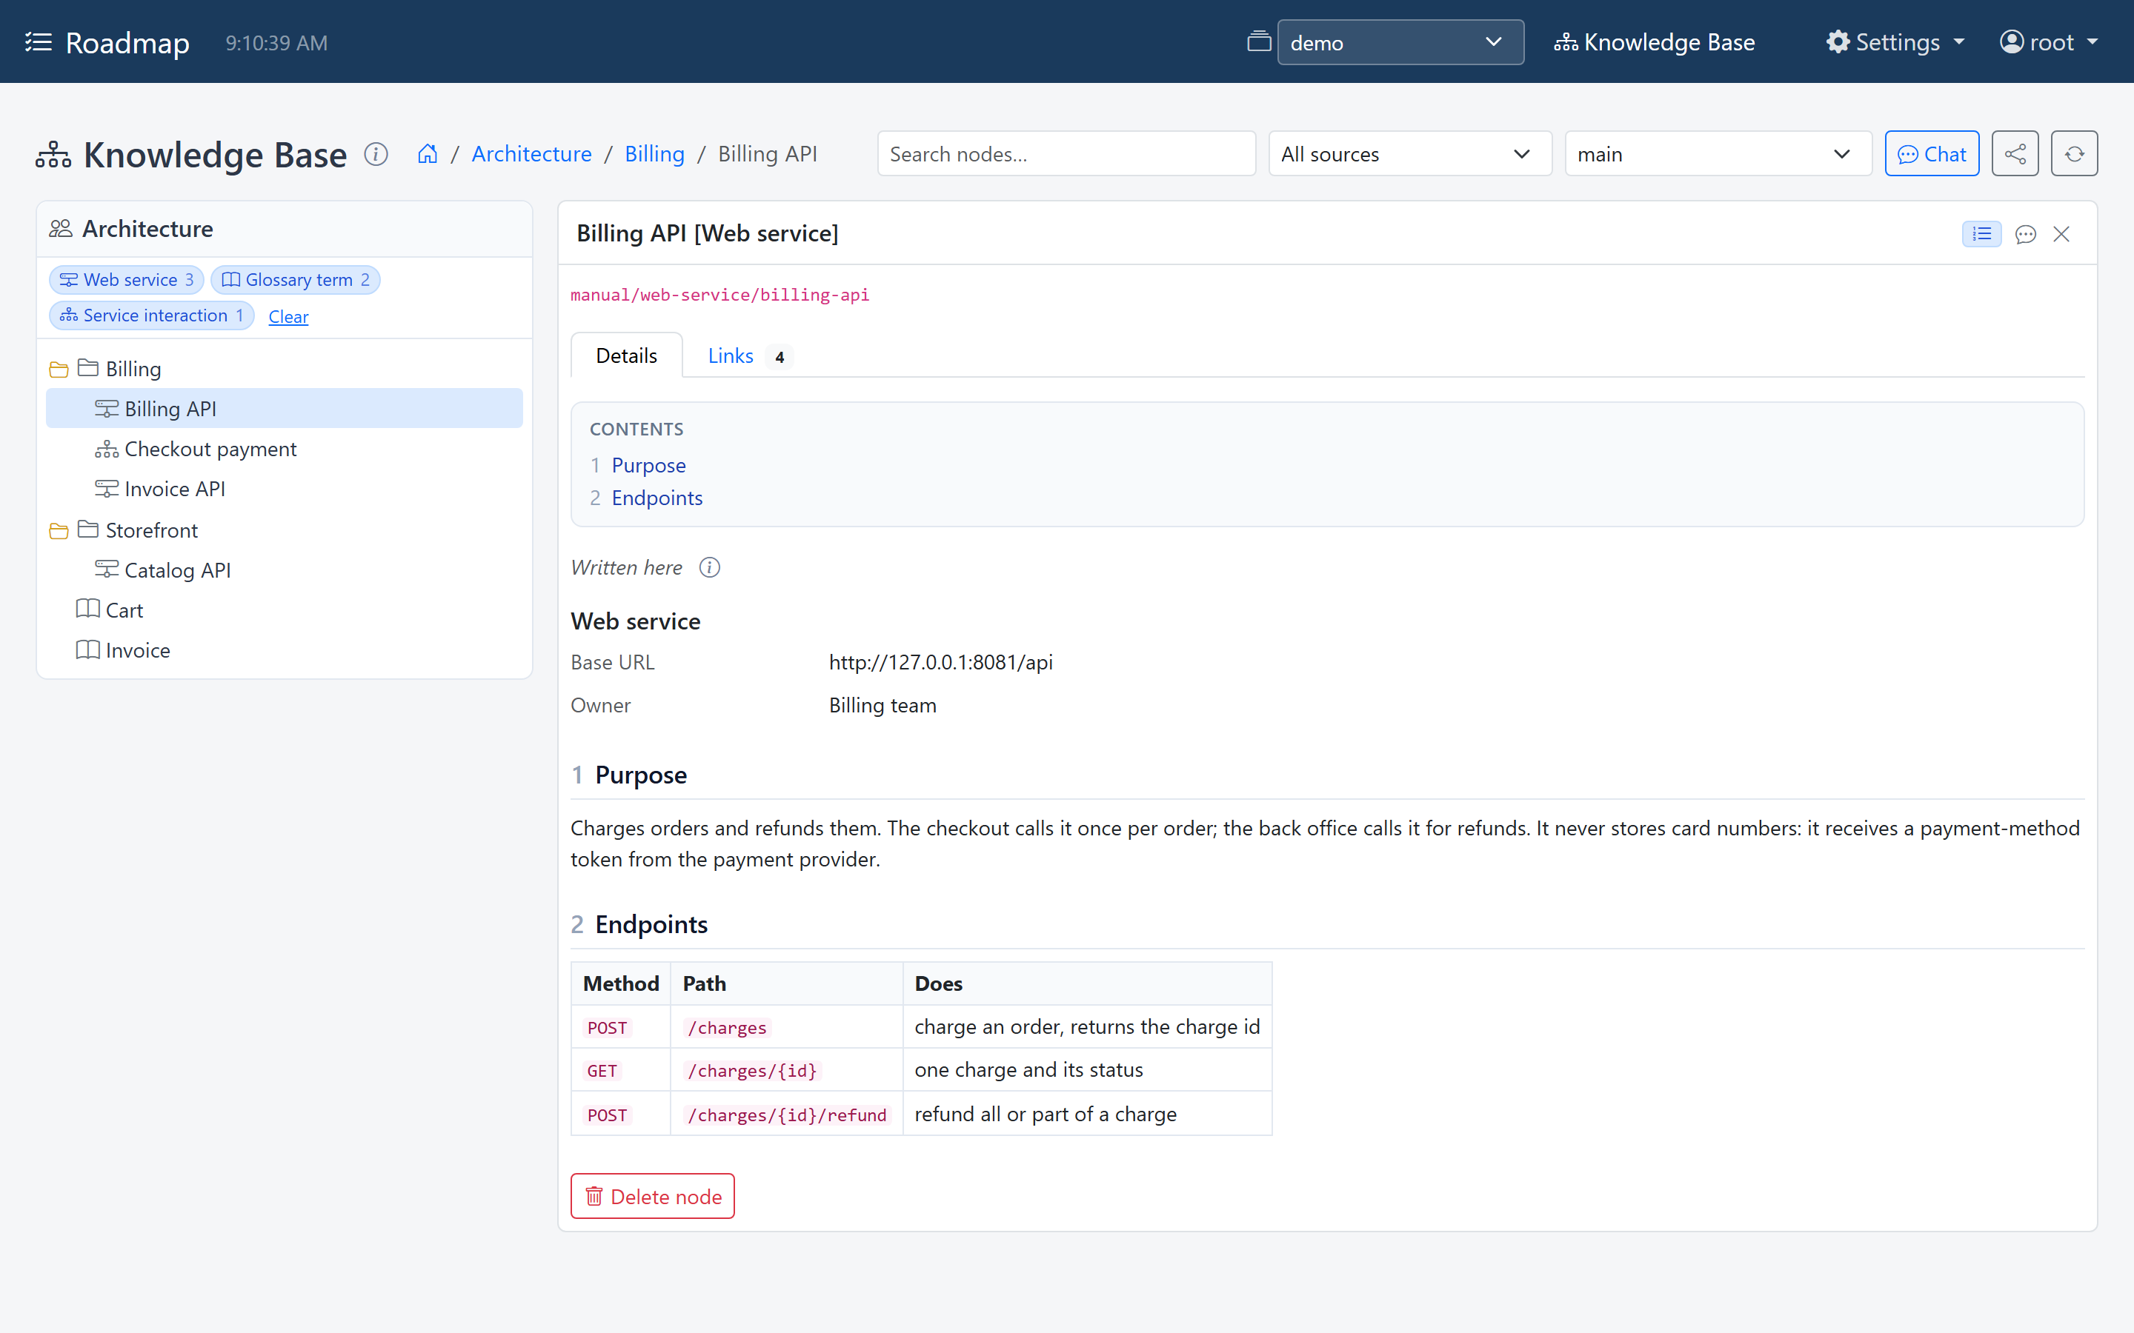Jump to Purpose in contents

(x=648, y=466)
